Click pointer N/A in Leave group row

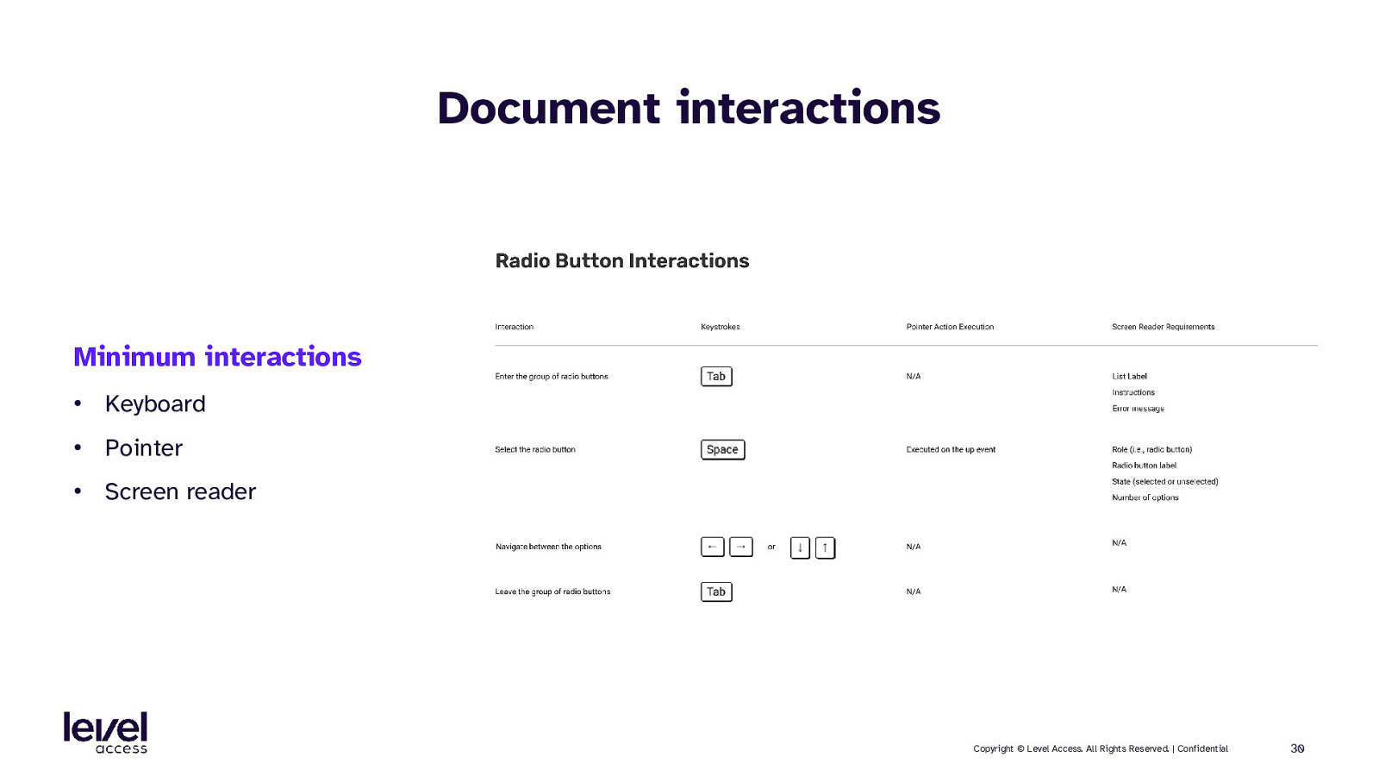click(x=914, y=591)
